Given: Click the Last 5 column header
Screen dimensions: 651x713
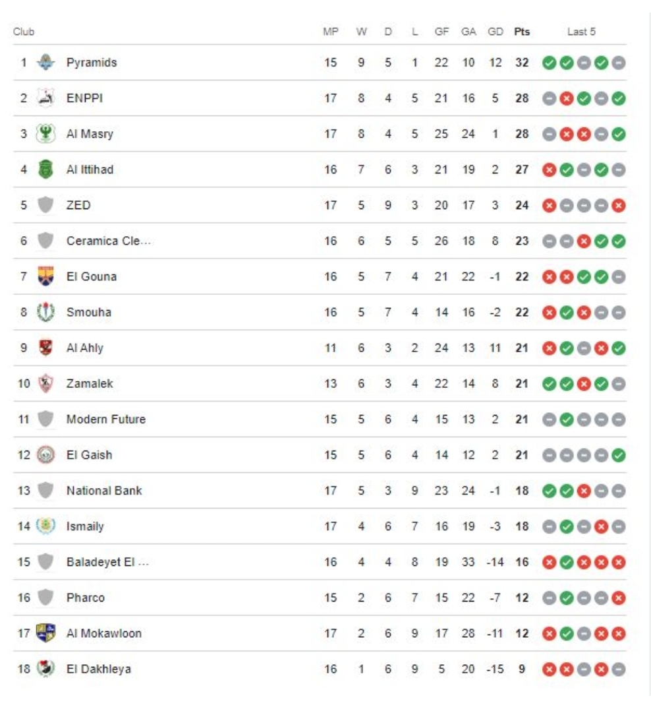Looking at the screenshot, I should pyautogui.click(x=581, y=32).
